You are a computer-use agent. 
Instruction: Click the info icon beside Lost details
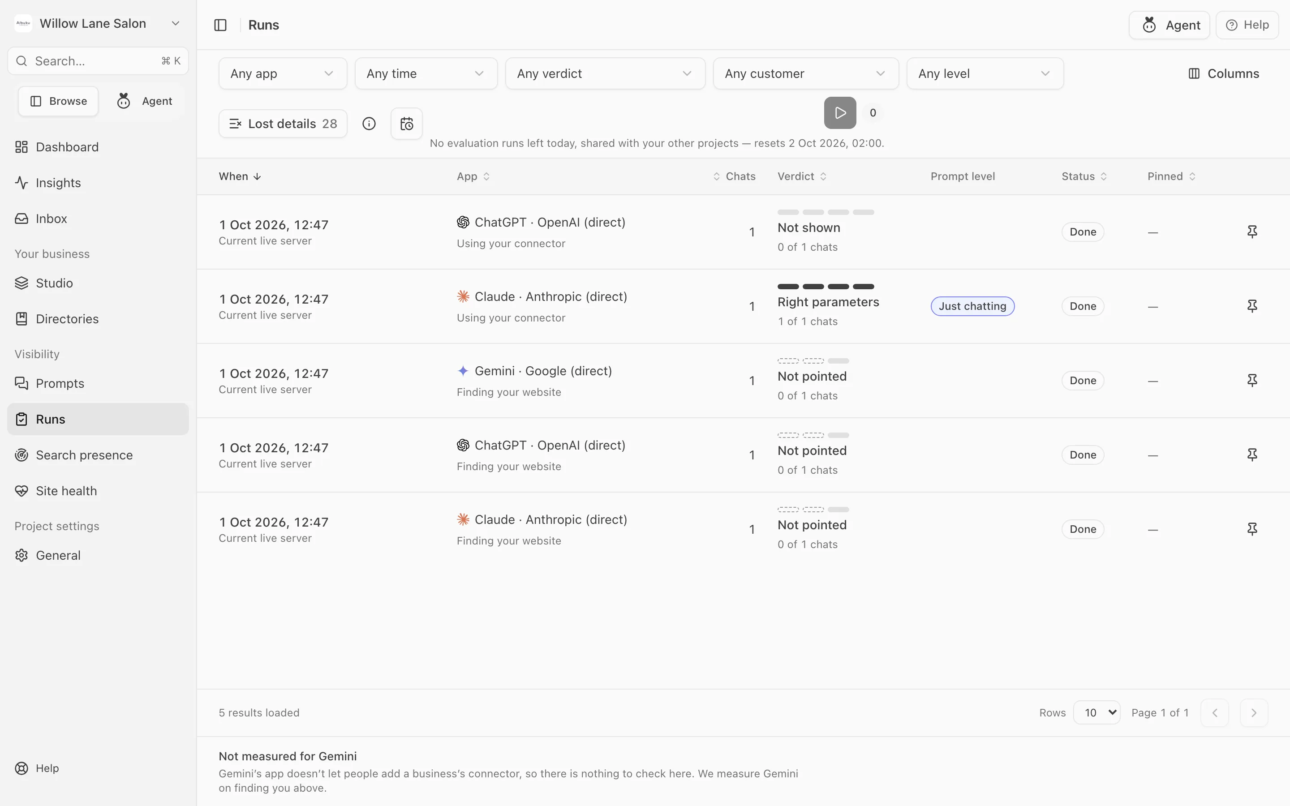tap(369, 124)
